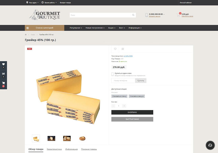Select option Упаковать в вакуум
The image size is (218, 153).
137,96
